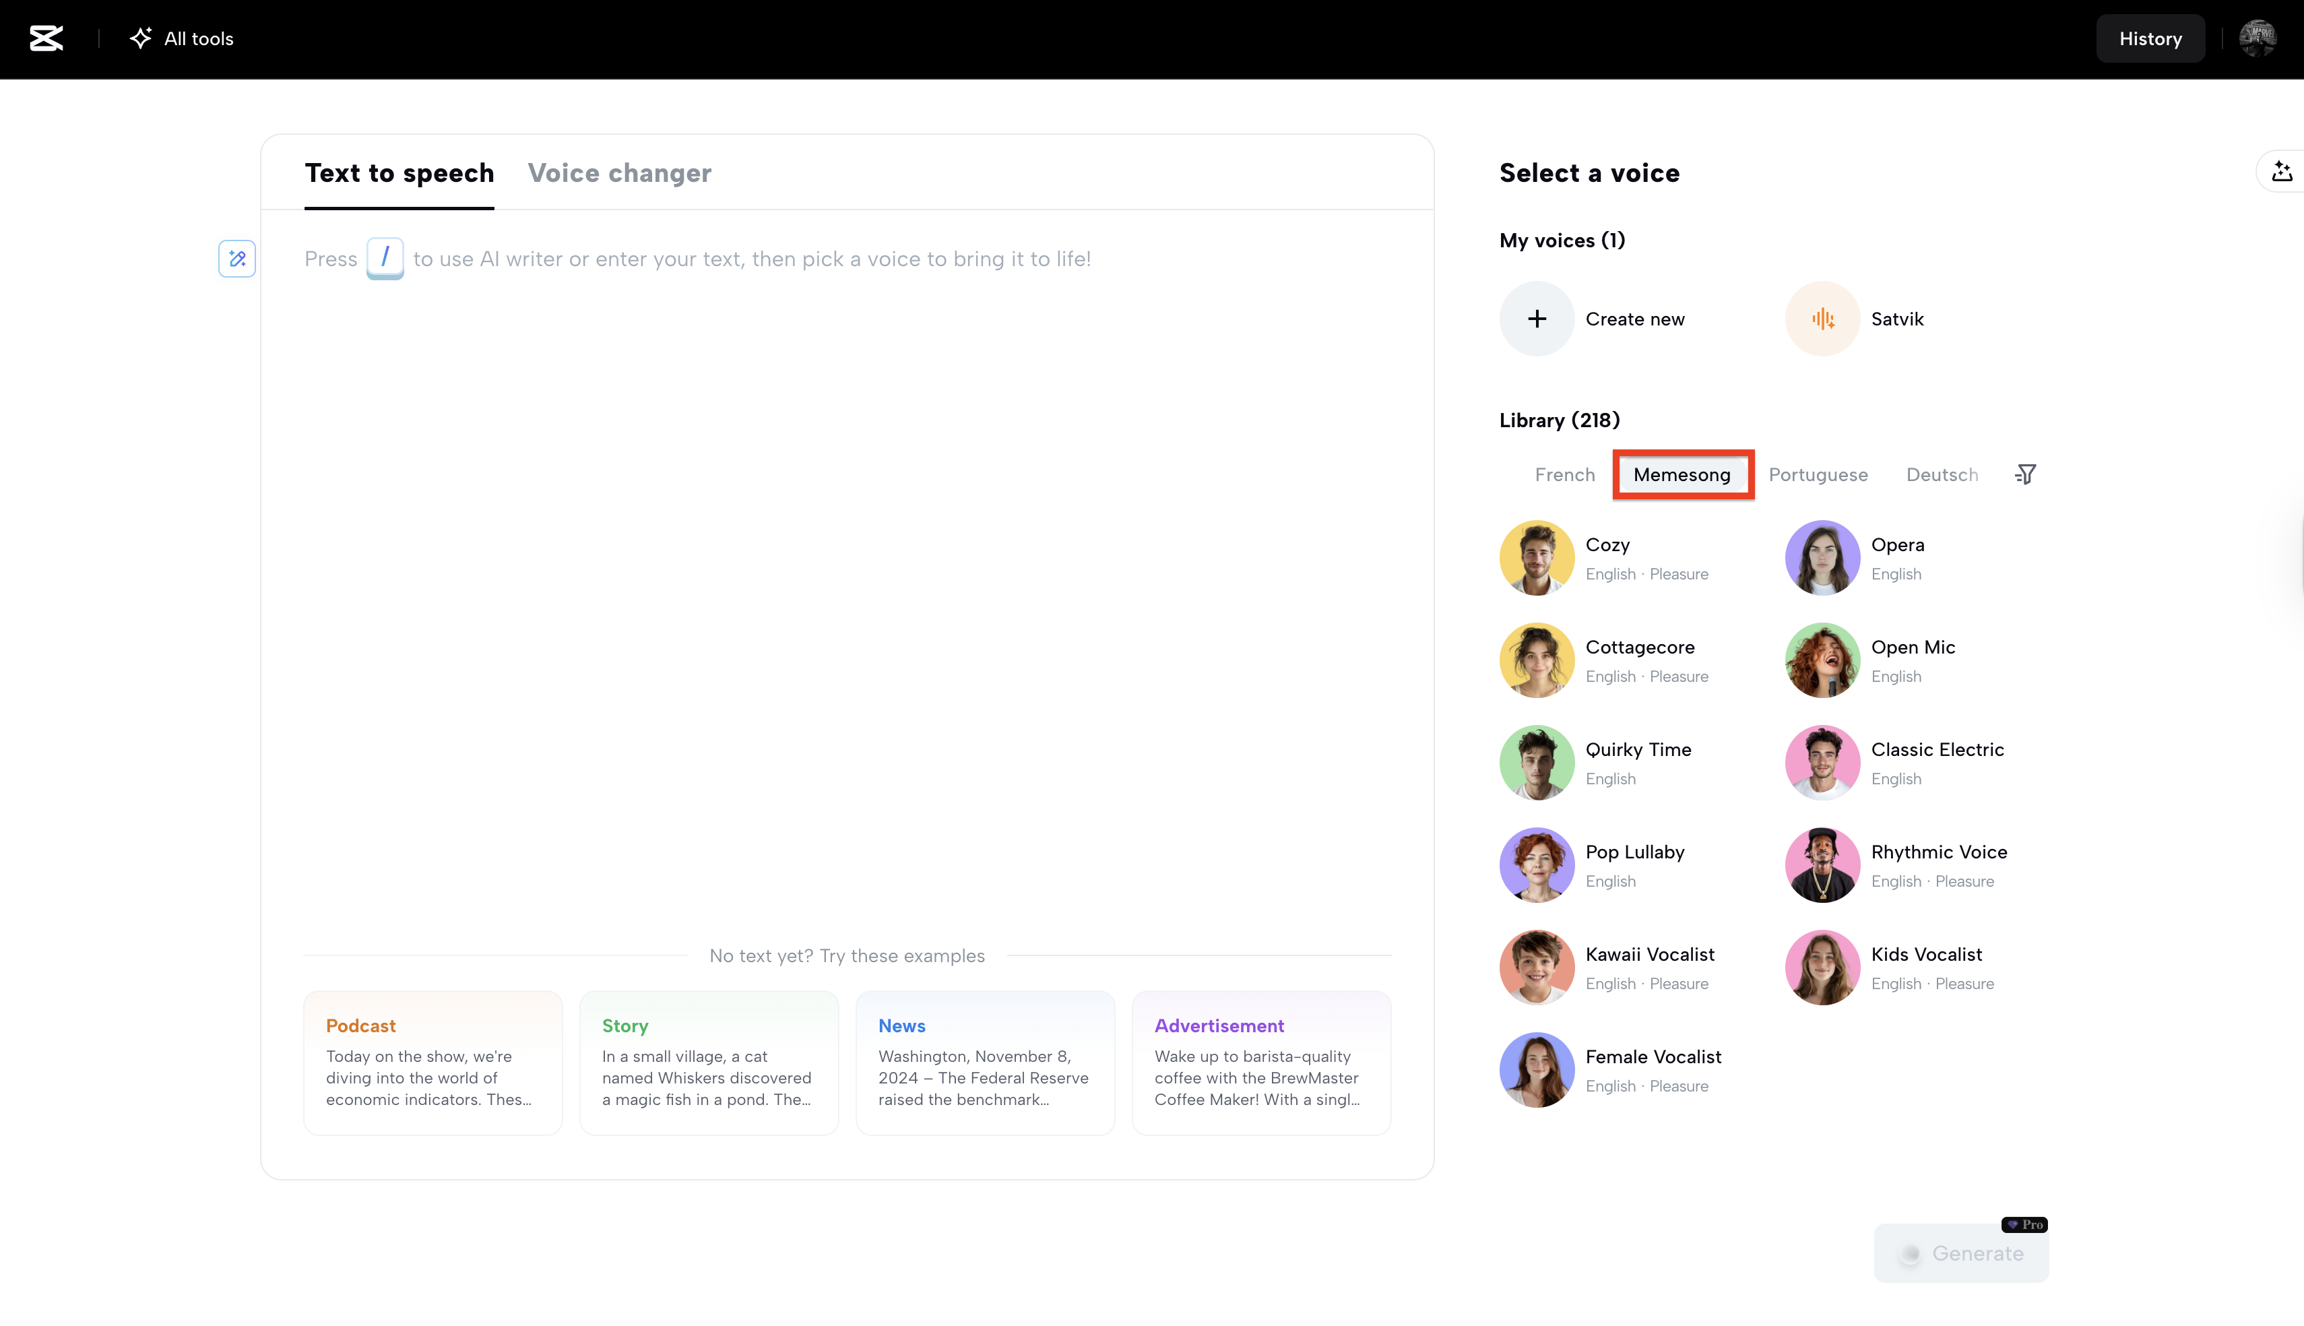Switch to Voice changer tab
Image resolution: width=2304 pixels, height=1326 pixels.
tap(619, 173)
